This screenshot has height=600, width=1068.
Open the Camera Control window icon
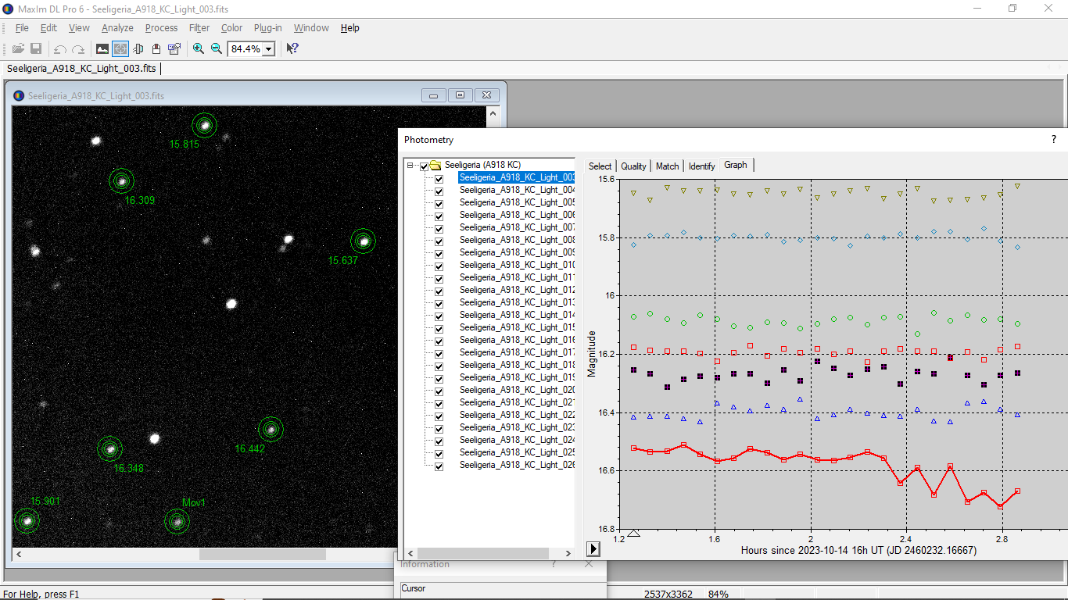click(x=156, y=48)
